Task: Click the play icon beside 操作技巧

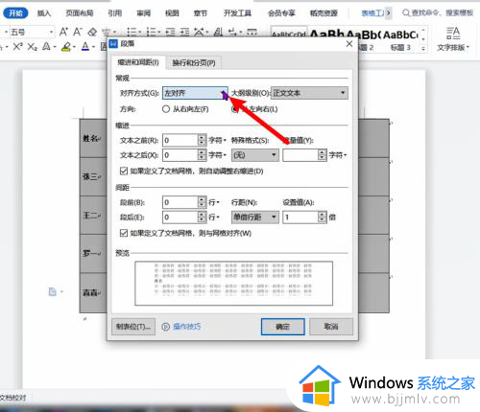Action: pyautogui.click(x=165, y=327)
